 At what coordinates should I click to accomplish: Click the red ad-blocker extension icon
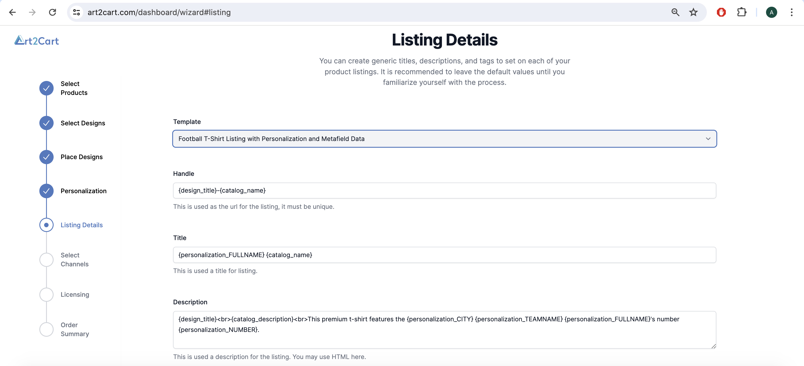coord(721,12)
